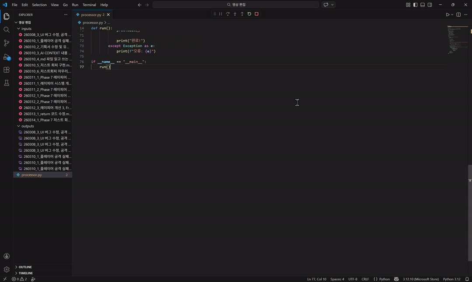Open the Extensions view
The height and width of the screenshot is (282, 472).
[x=6, y=70]
